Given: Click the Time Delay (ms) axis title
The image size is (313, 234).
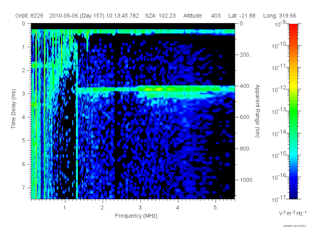Looking at the screenshot, I should click(13, 109).
